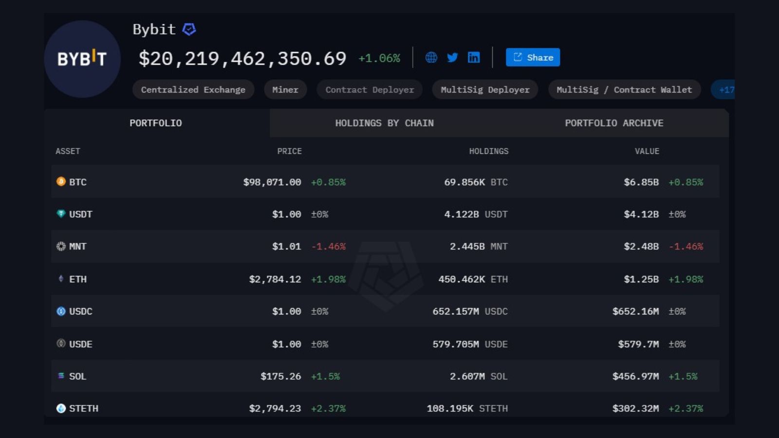Click the USDE coin icon
779x438 pixels.
click(x=61, y=344)
